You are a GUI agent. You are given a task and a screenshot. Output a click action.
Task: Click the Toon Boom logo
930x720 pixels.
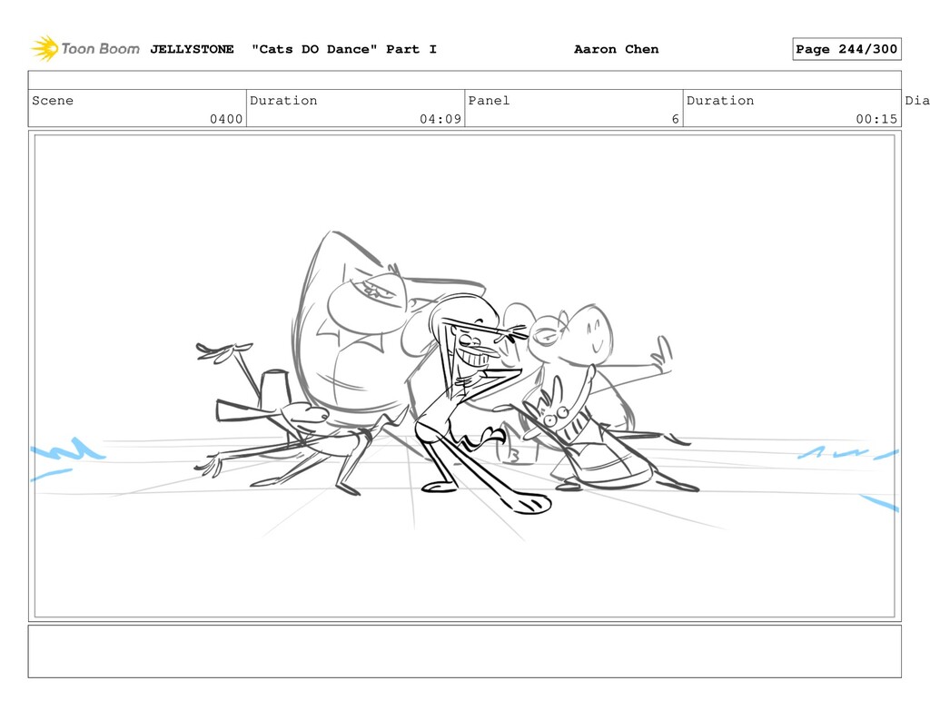coord(85,49)
